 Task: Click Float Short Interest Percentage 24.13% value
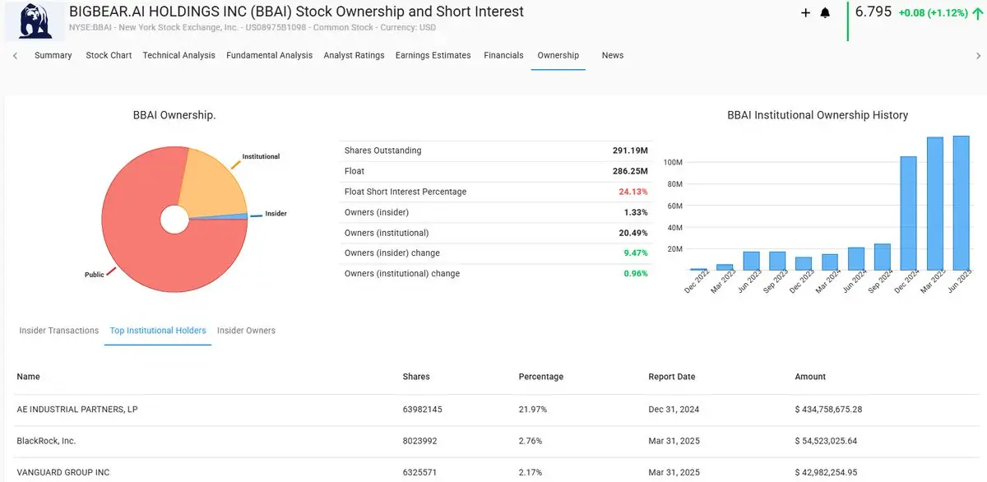click(633, 192)
